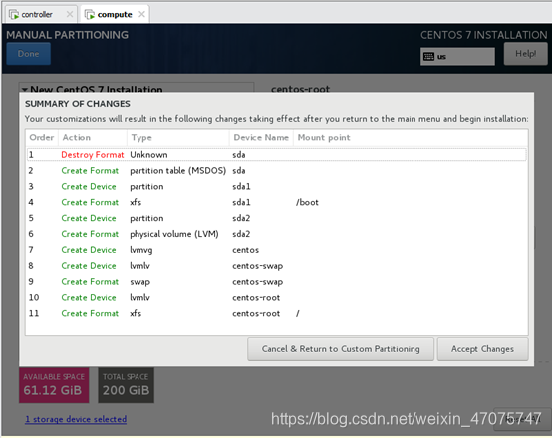Click Create Format in row 11
The height and width of the screenshot is (438, 552).
point(90,314)
